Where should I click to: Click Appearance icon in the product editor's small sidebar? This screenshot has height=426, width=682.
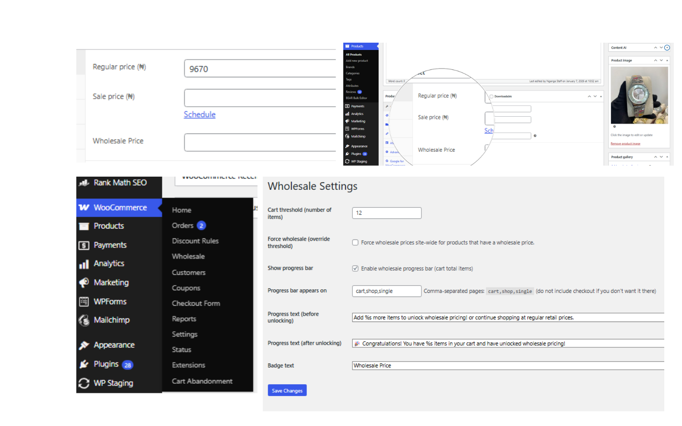pyautogui.click(x=347, y=146)
